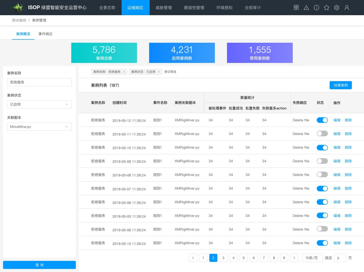Enable the toggle for the 2019-05-09 case
This screenshot has width=364, height=272.
click(322, 161)
